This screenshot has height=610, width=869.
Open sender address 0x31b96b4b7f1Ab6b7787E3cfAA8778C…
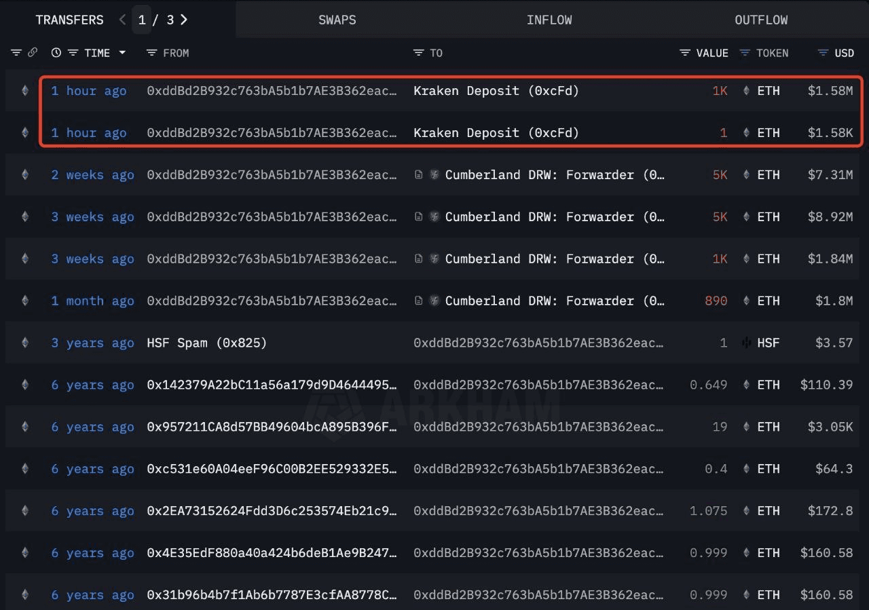point(272,595)
